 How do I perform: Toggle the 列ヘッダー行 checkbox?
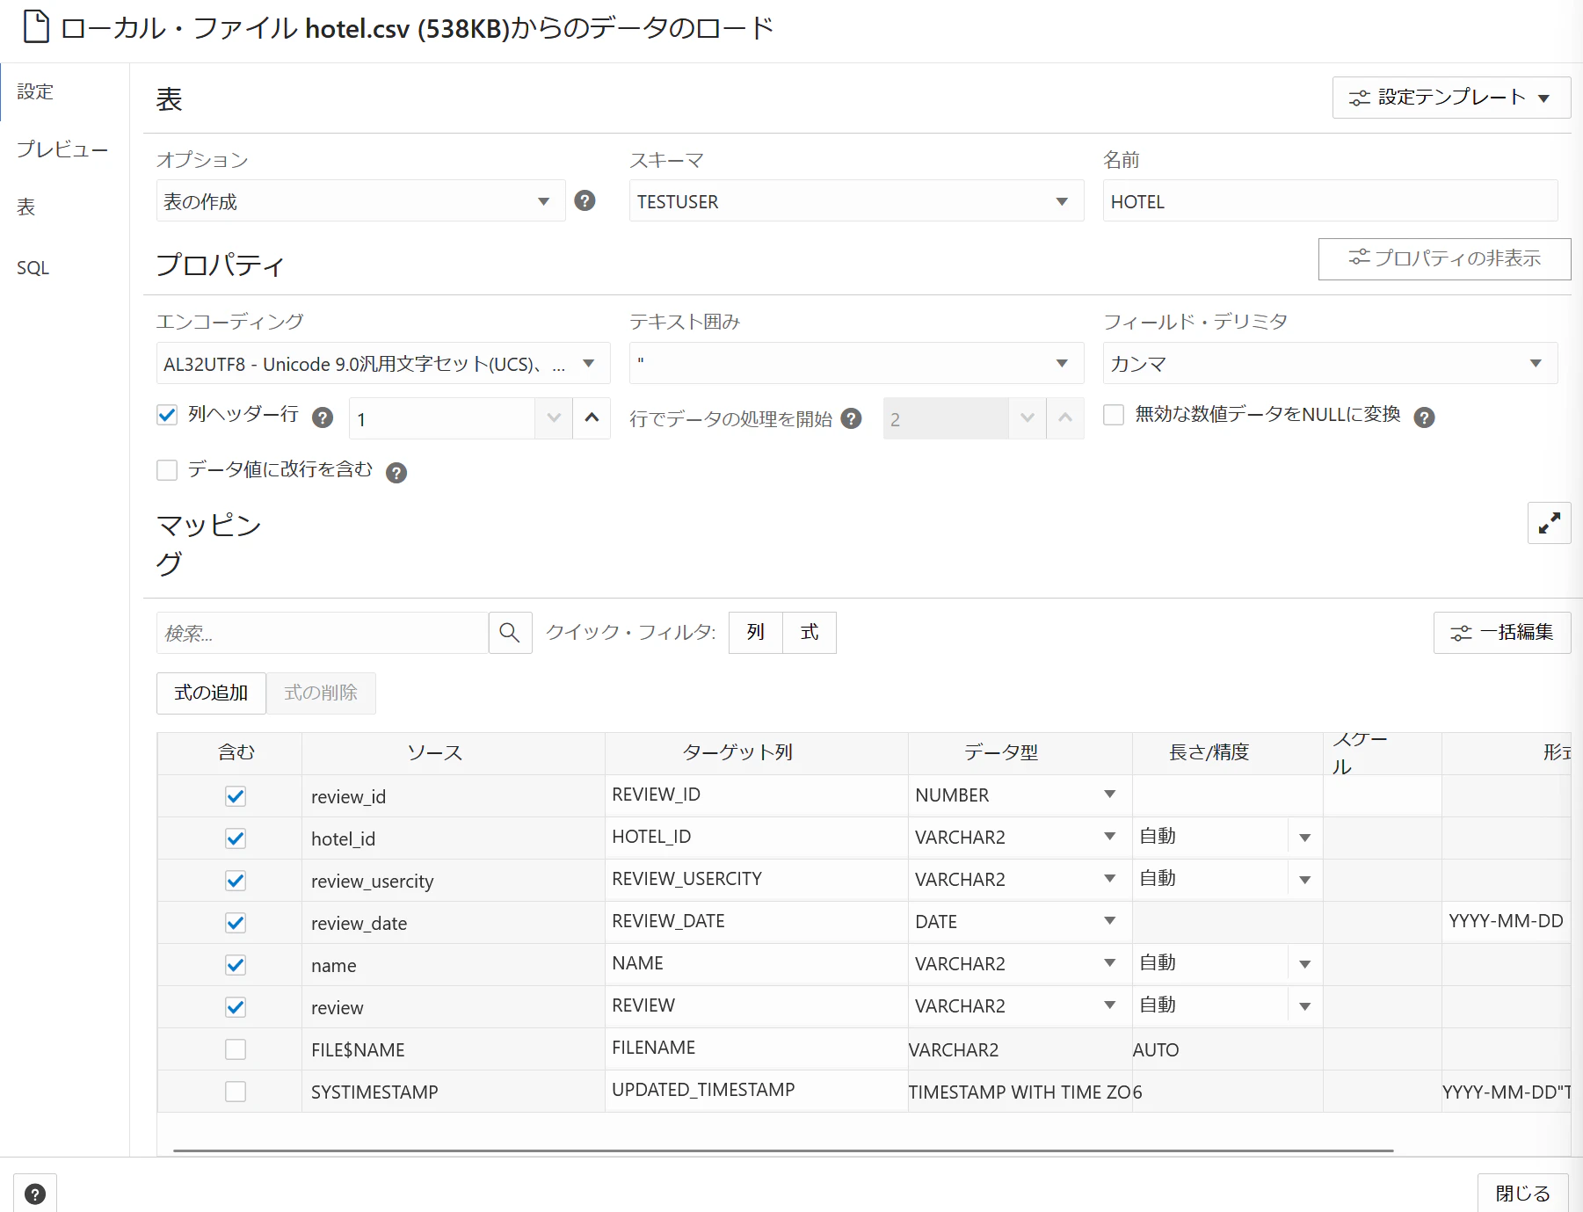pyautogui.click(x=167, y=415)
